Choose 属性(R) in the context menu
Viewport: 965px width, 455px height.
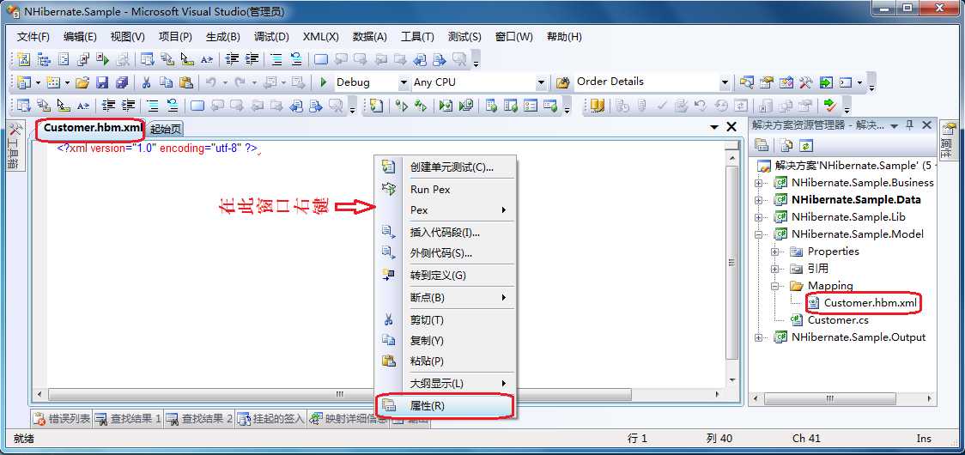coord(446,406)
